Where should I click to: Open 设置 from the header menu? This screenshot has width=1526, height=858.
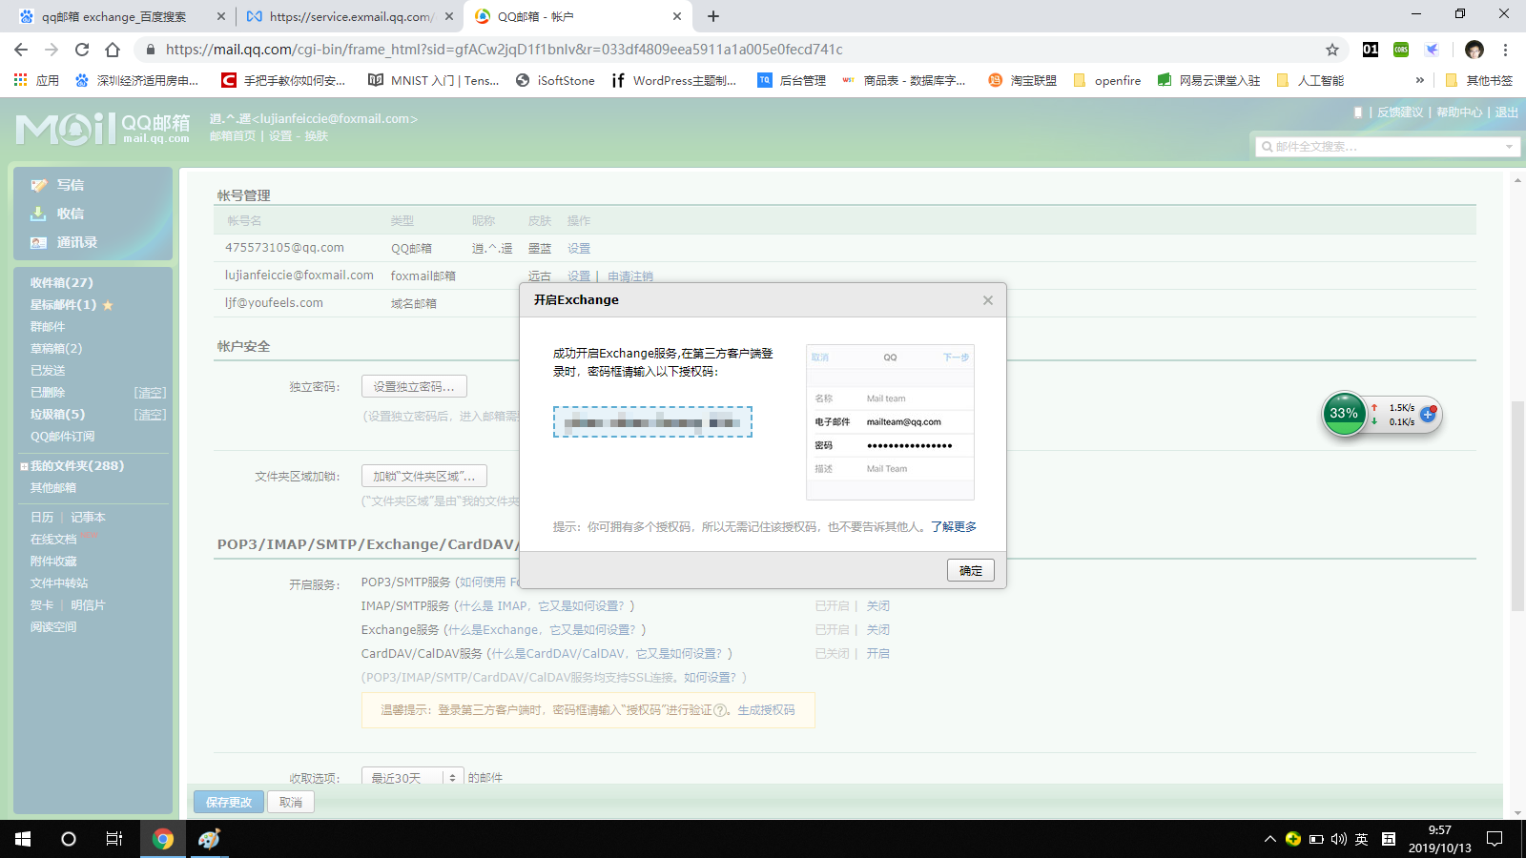(279, 135)
